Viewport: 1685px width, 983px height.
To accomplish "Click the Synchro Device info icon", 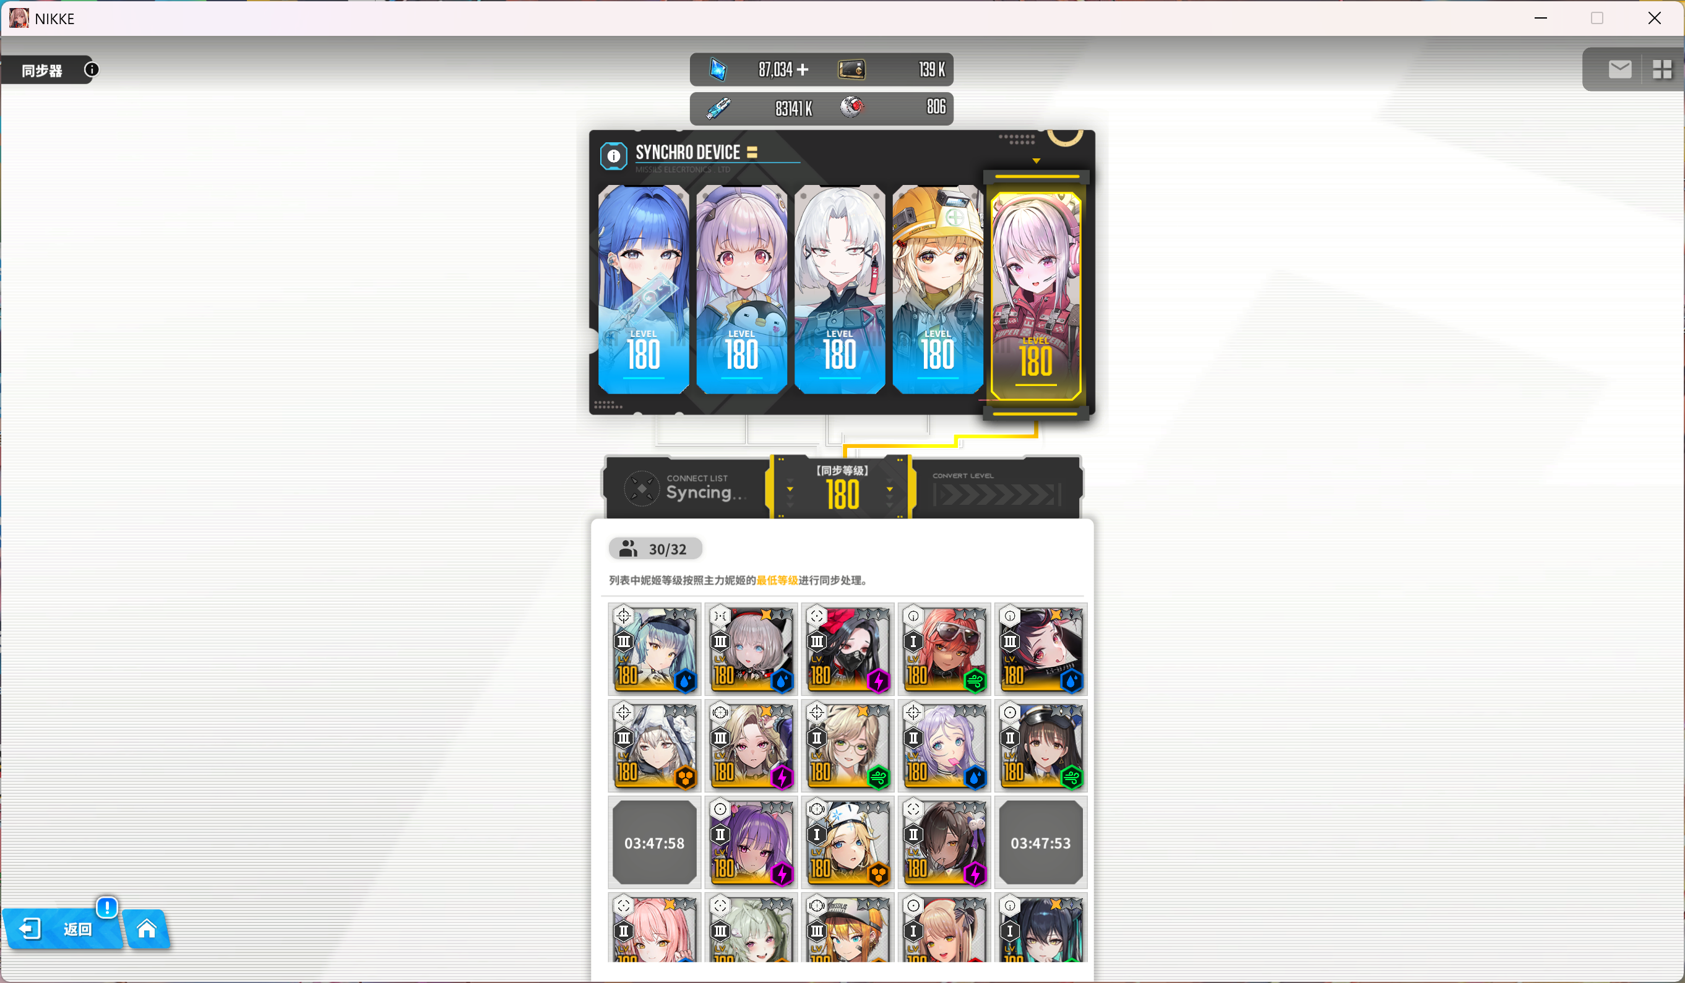I will [x=613, y=156].
